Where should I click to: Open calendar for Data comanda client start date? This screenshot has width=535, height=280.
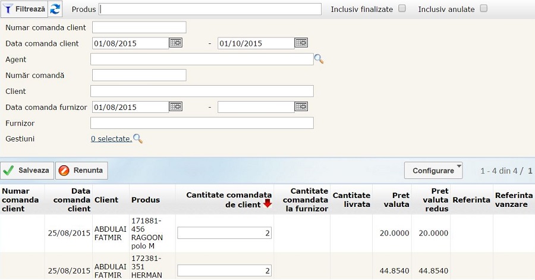coord(175,43)
